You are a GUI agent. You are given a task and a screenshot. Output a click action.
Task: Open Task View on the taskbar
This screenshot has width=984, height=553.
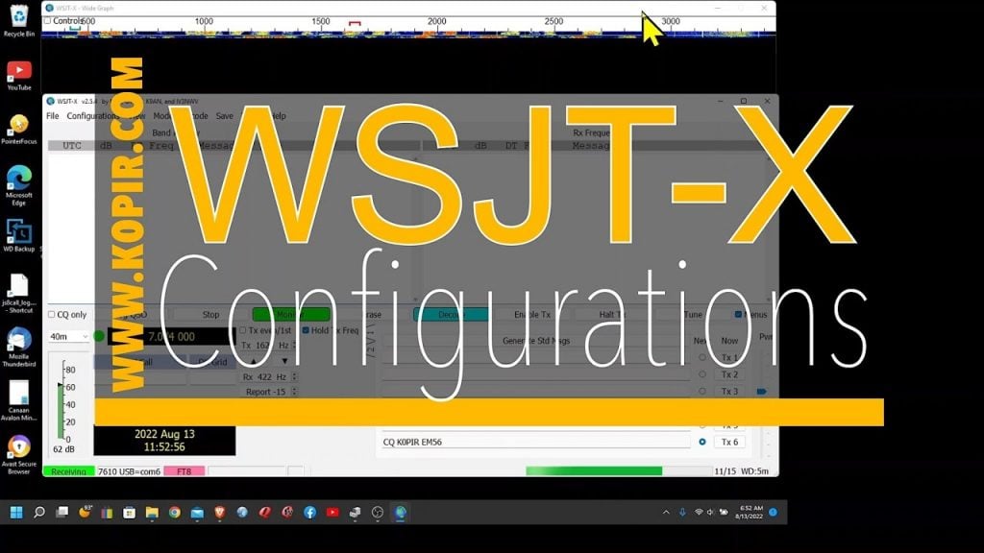(61, 513)
